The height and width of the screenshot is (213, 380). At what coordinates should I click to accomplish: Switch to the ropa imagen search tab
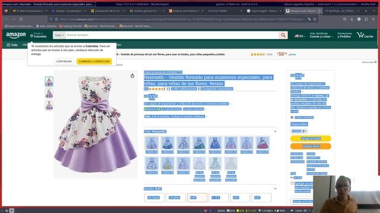click(x=264, y=11)
